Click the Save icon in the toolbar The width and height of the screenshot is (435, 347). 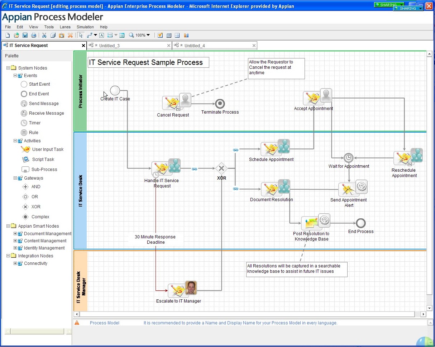25,35
